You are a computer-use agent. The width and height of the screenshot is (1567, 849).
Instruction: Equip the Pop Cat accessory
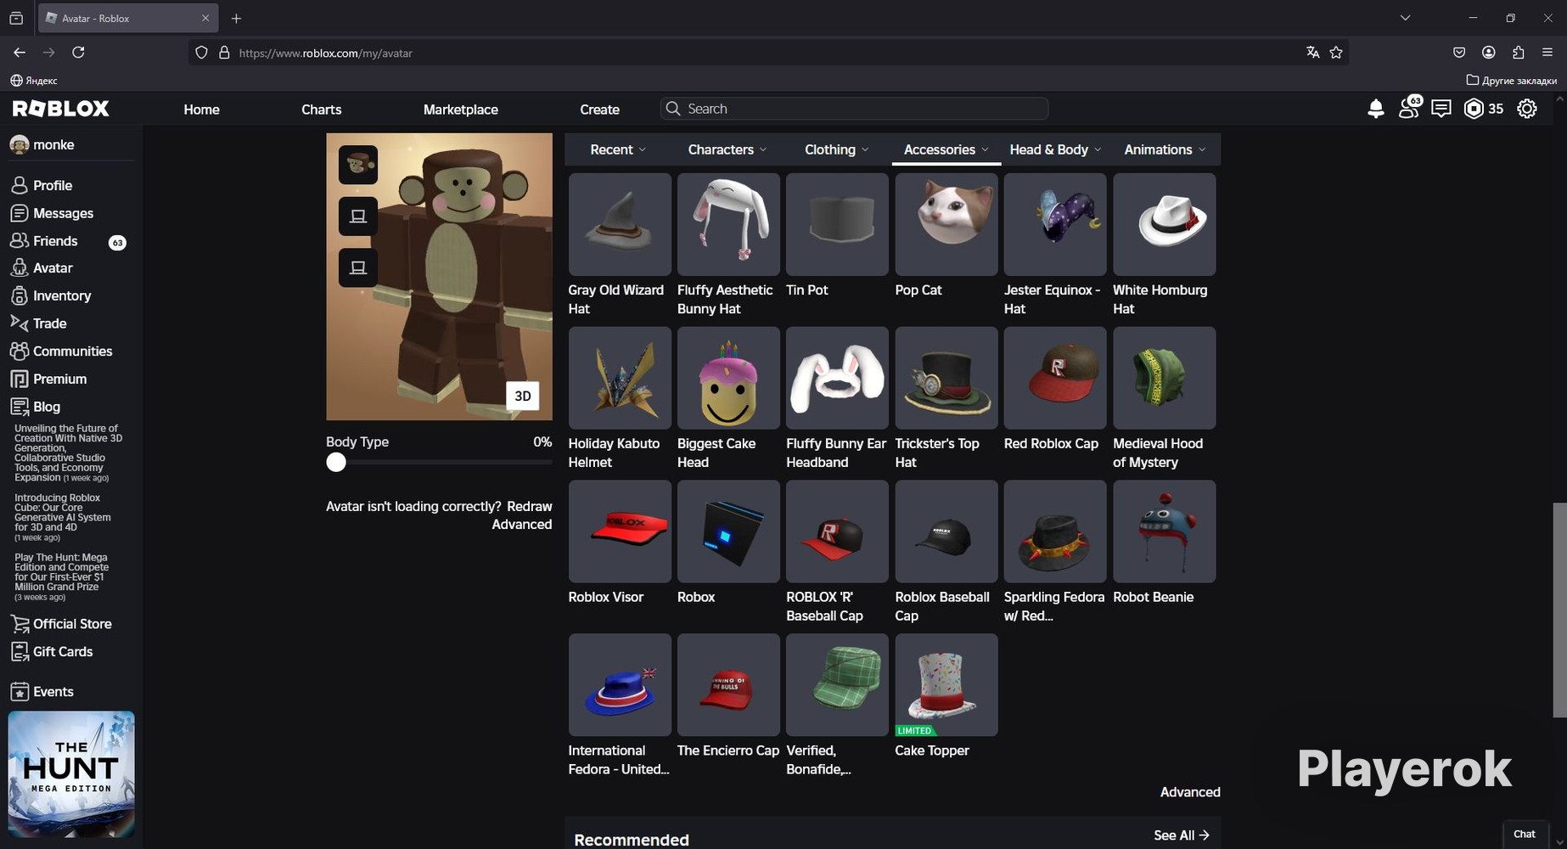[946, 224]
